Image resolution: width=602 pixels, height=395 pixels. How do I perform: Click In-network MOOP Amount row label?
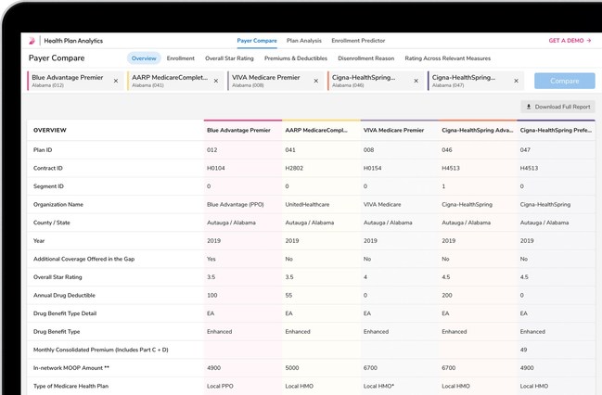tap(71, 368)
